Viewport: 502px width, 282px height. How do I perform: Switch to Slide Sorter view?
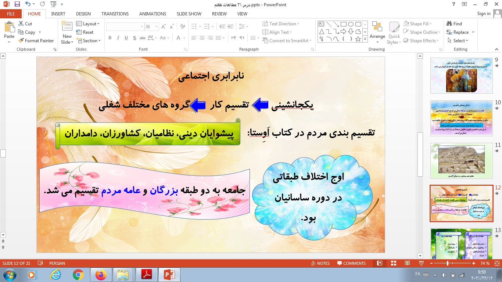(393, 263)
